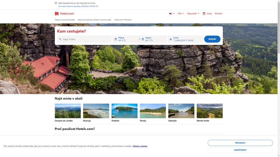The height and width of the screenshot is (157, 280).
Task: Open the Hotels.com Rewards menu item
Action: [123, 20]
